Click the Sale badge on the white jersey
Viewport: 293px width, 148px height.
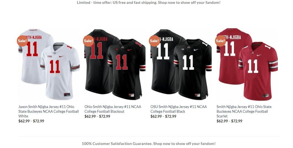pos(22,41)
